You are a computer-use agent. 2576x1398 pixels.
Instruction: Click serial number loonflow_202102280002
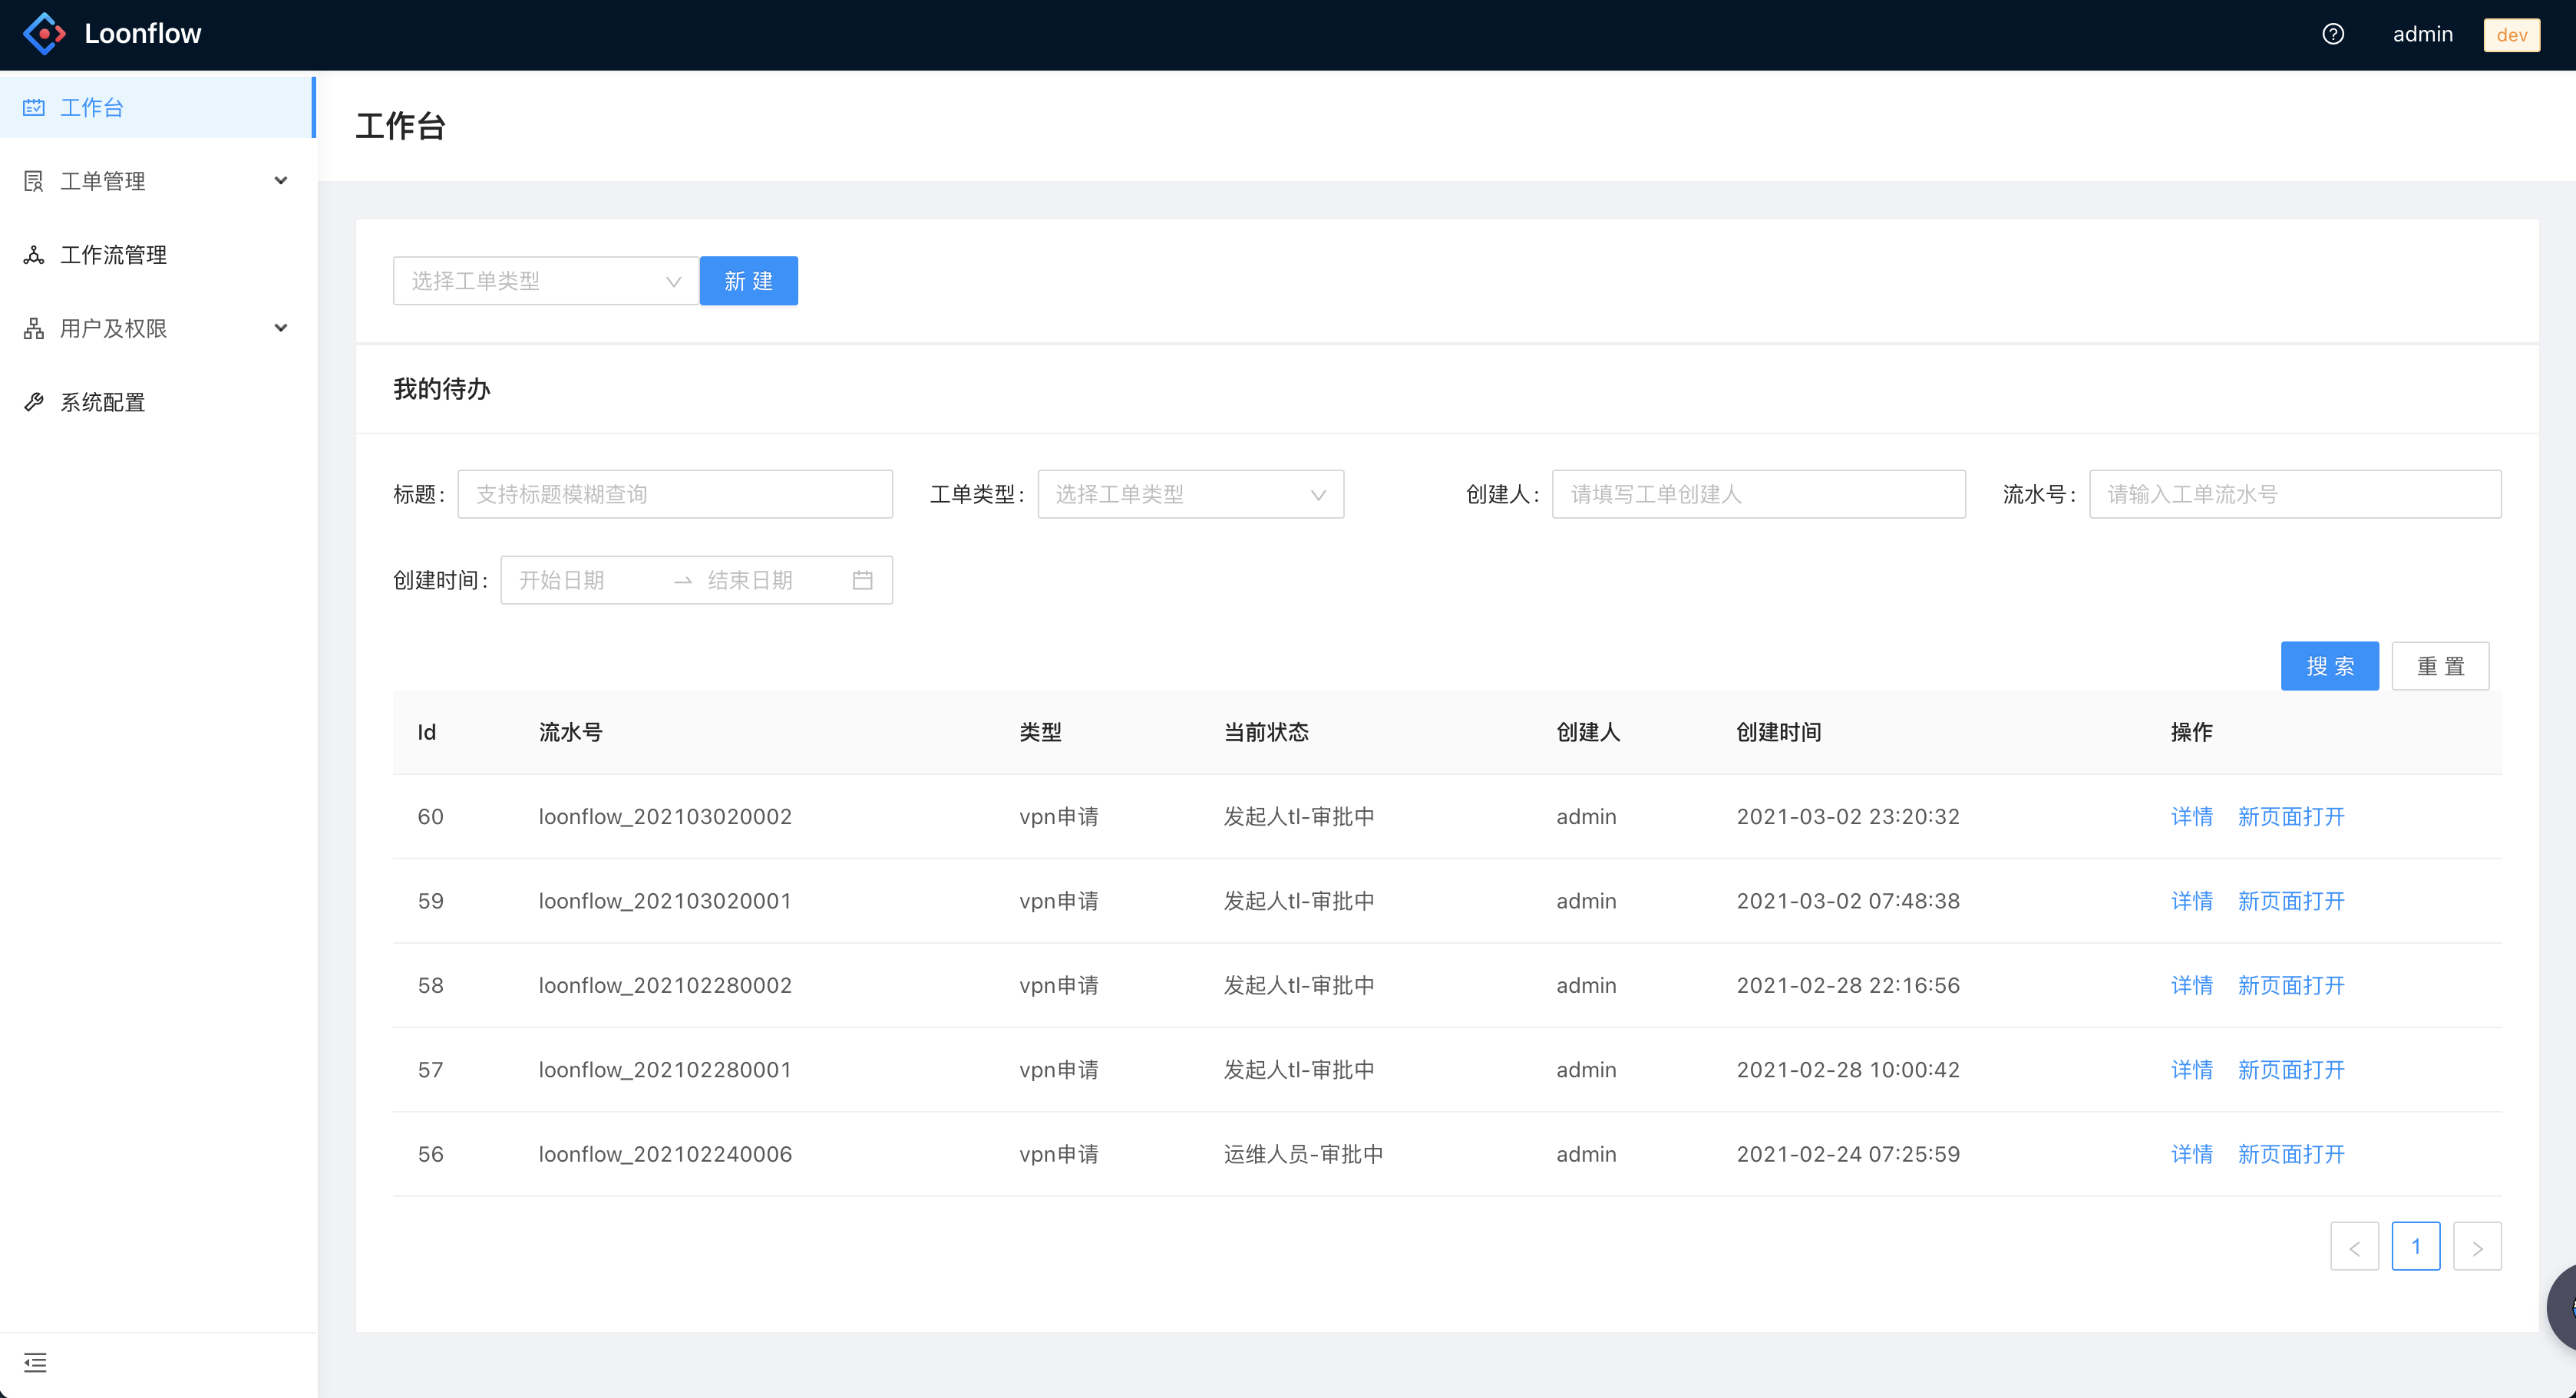tap(665, 985)
